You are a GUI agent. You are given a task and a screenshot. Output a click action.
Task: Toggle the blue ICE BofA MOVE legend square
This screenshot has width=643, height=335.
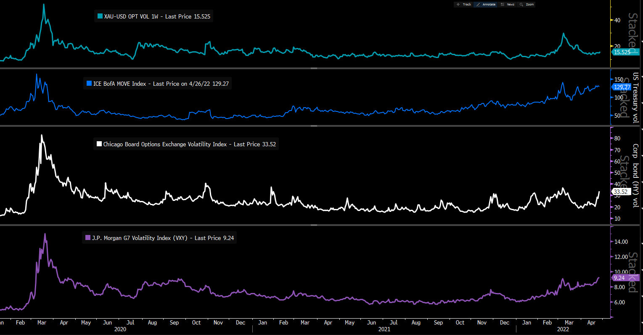point(89,84)
